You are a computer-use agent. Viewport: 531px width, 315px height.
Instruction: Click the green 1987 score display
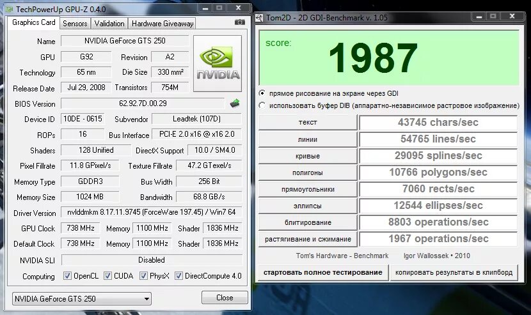pos(389,58)
